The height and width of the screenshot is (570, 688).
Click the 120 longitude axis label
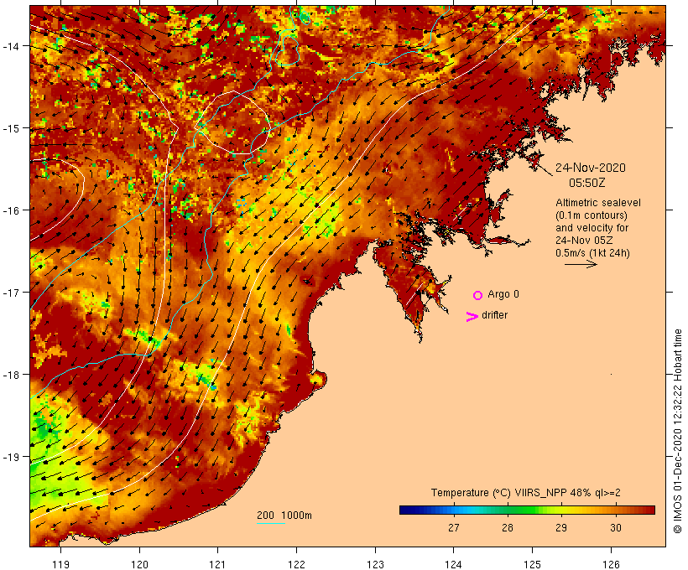tap(139, 564)
